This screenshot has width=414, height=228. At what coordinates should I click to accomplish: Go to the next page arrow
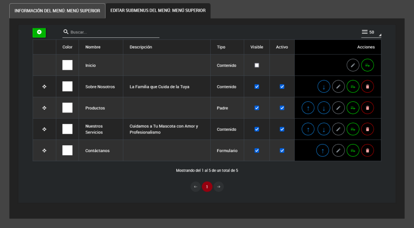pos(218,187)
